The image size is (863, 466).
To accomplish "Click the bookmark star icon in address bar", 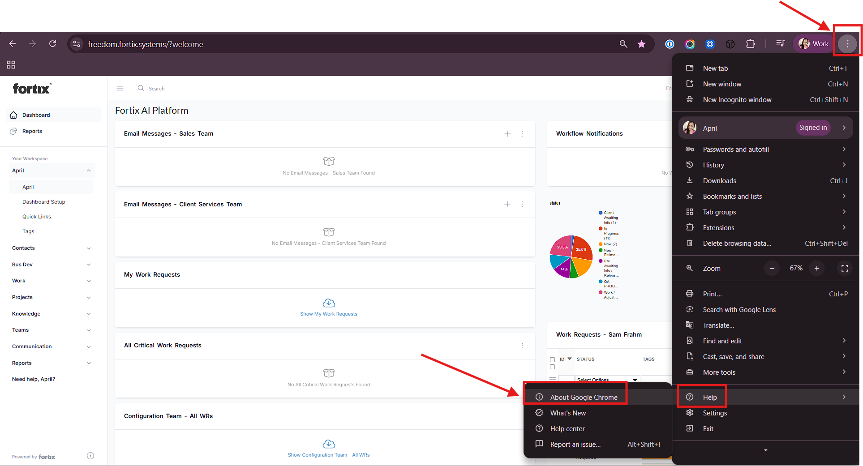I will (x=641, y=44).
